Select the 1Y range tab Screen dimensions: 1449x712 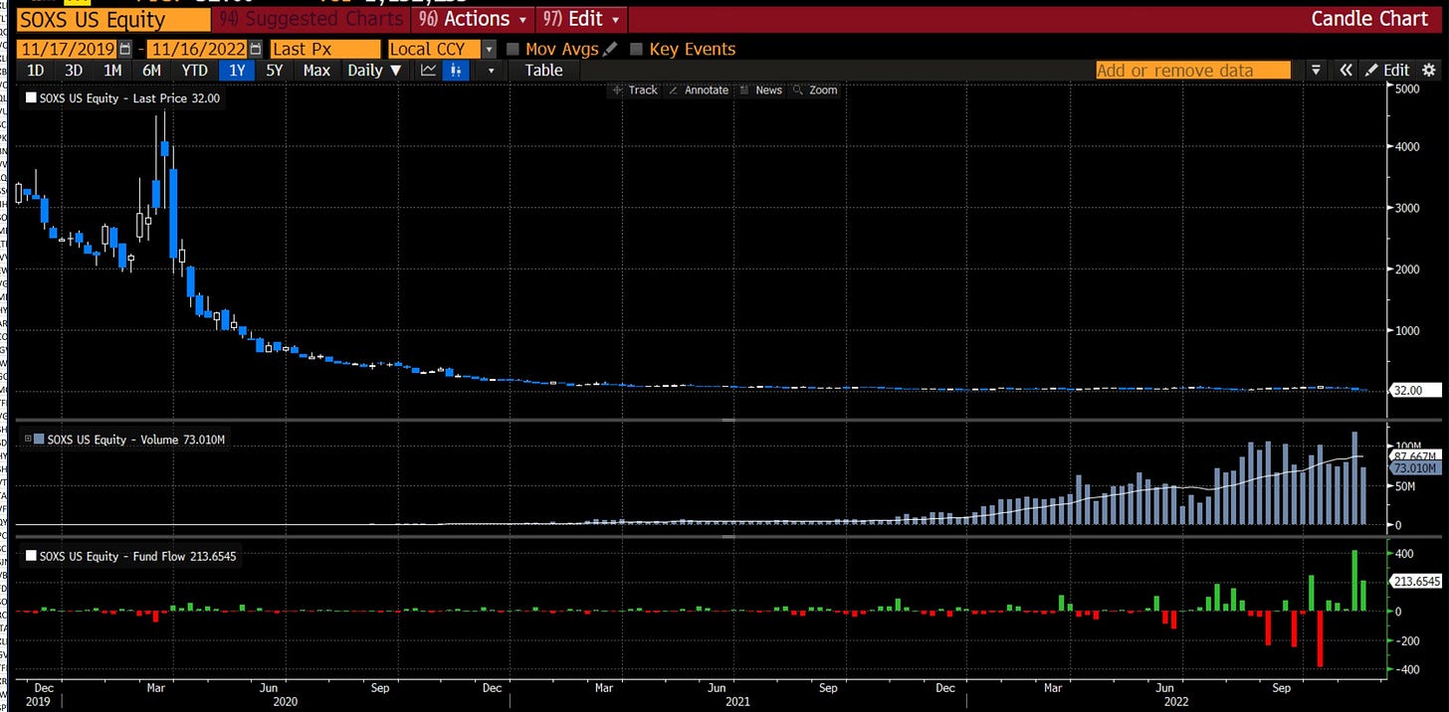click(x=237, y=70)
